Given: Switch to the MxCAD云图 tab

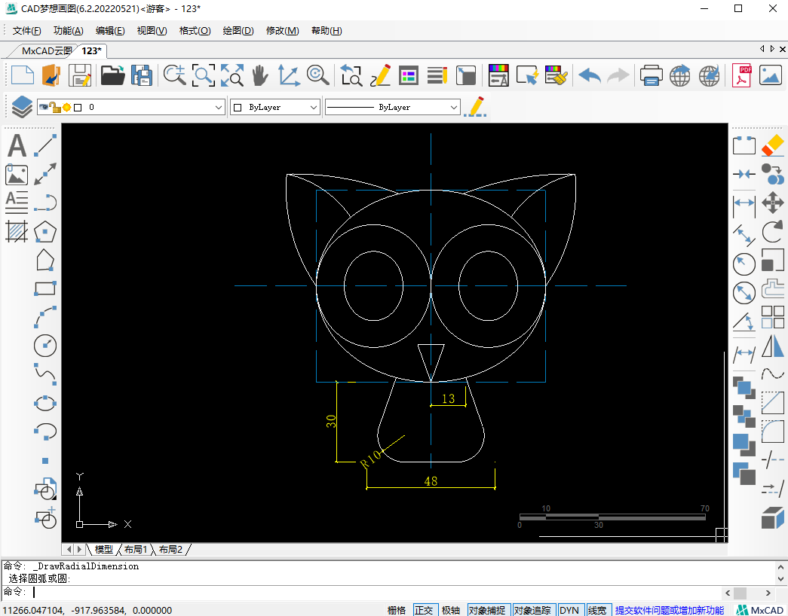Looking at the screenshot, I should [x=46, y=50].
